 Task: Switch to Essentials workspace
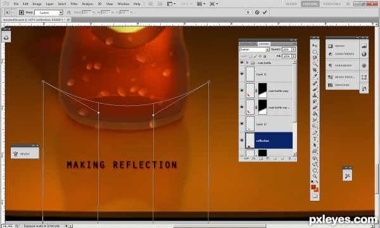click(x=332, y=4)
